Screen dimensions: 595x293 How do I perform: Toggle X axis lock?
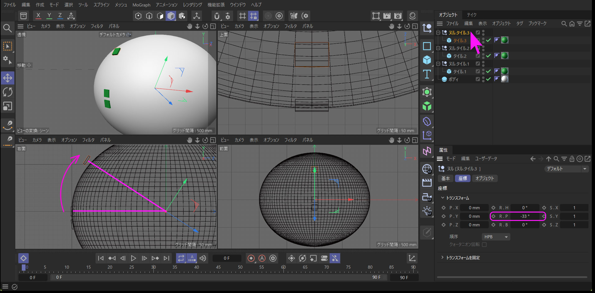(38, 16)
